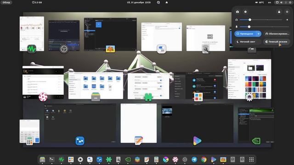Switch to the NVIDIA settings window thumbnail

click(x=256, y=125)
